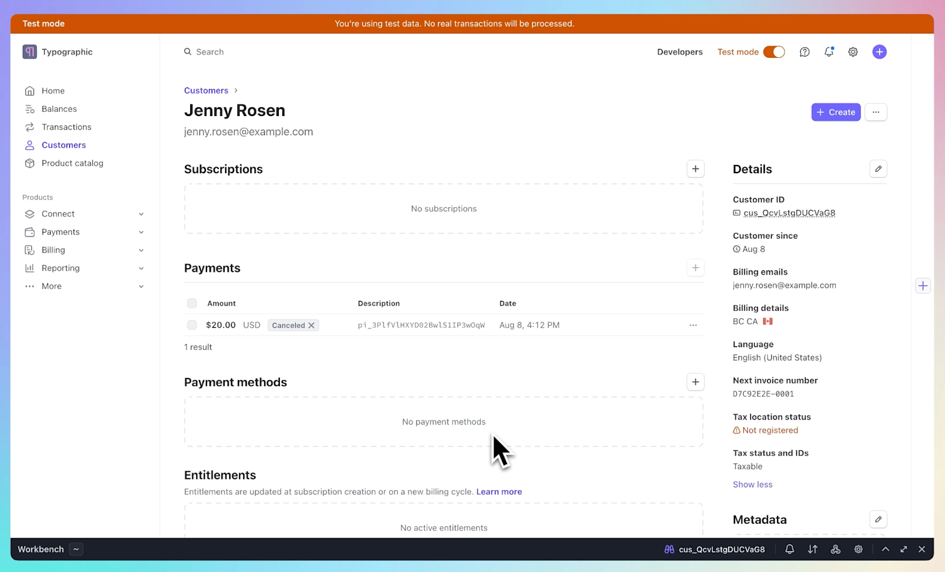Click English (United States) language value
The width and height of the screenshot is (945, 572).
[x=777, y=358]
